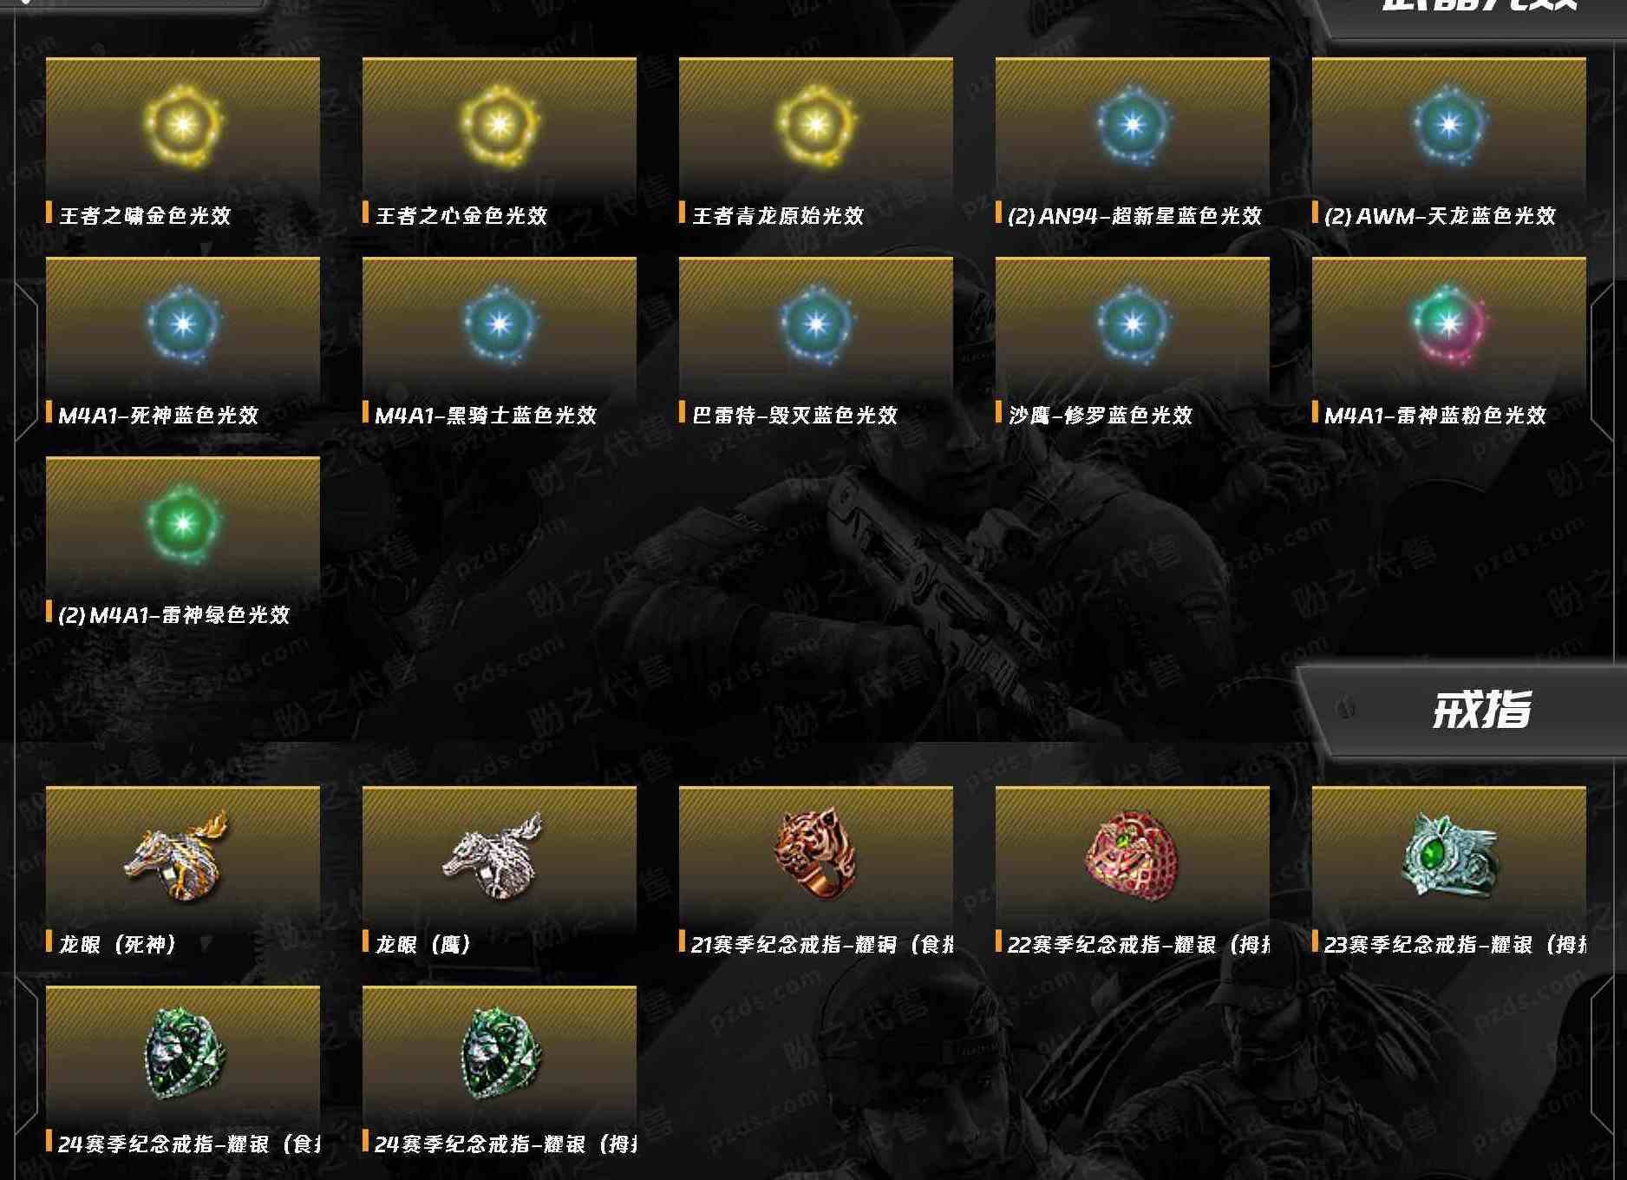Select the 沙鹰-修罗蓝色光效 effect card

point(1133,343)
